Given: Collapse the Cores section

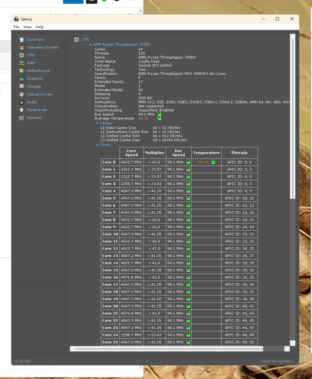Looking at the screenshot, I should point(97,145).
